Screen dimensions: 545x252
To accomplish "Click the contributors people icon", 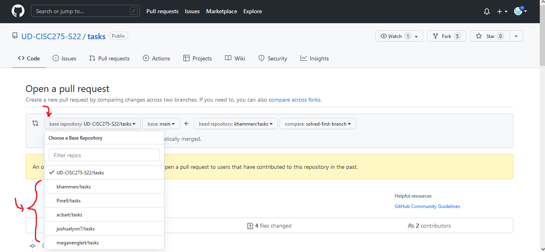I will pyautogui.click(x=411, y=226).
